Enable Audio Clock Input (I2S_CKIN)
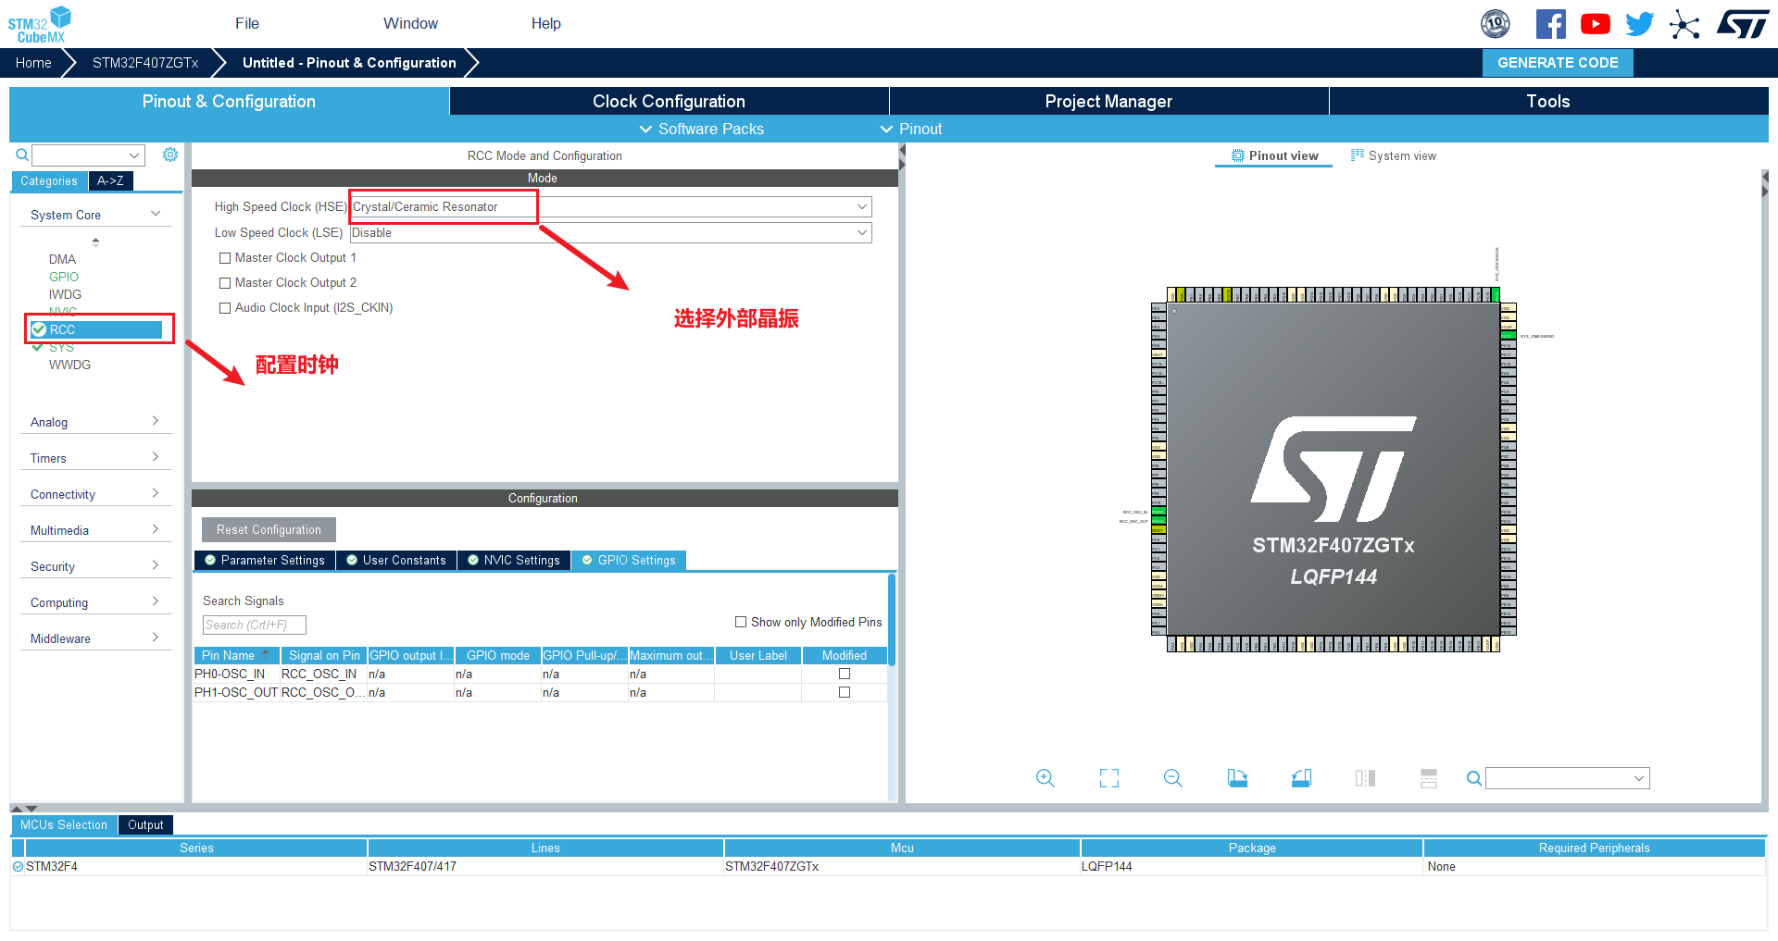The image size is (1778, 941). click(x=225, y=308)
